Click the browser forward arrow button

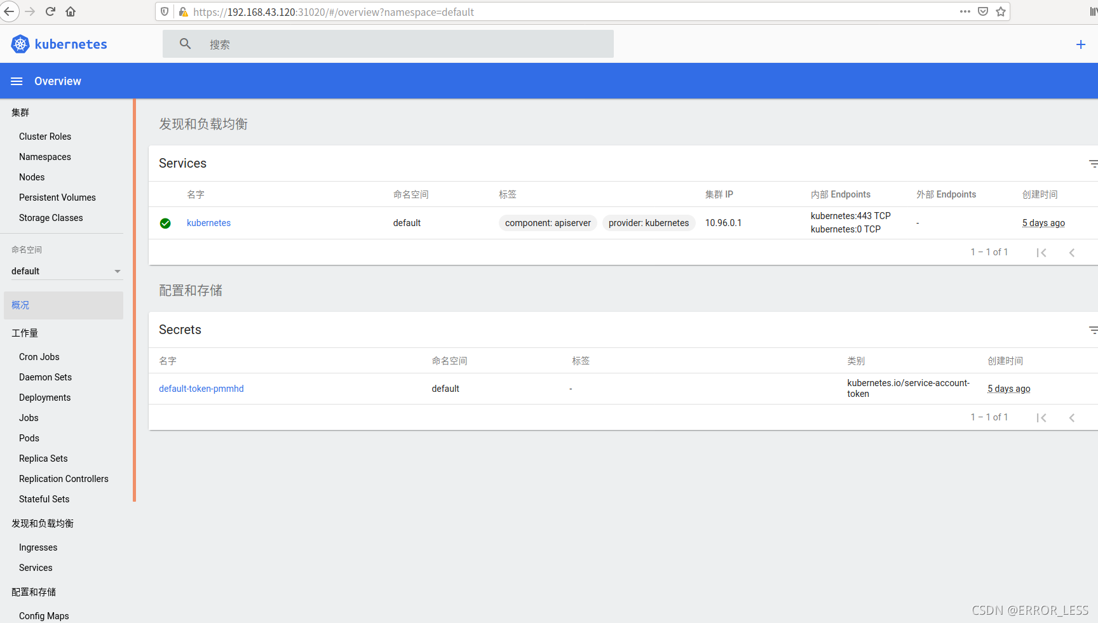point(30,11)
